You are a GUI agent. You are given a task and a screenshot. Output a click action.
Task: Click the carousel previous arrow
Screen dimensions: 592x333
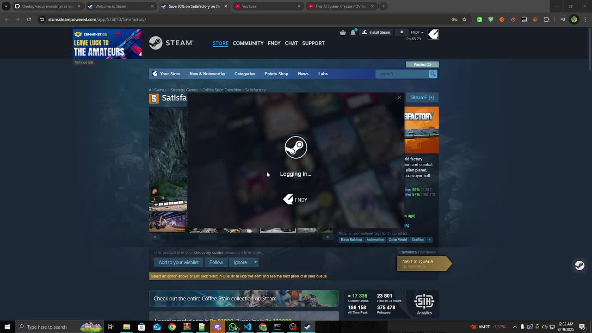coord(154,237)
